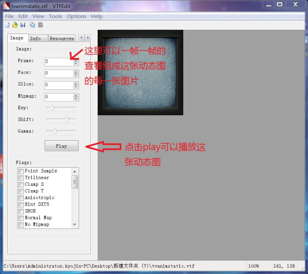Click the Key slider handle
This screenshot has width=308, height=274.
click(x=52, y=108)
